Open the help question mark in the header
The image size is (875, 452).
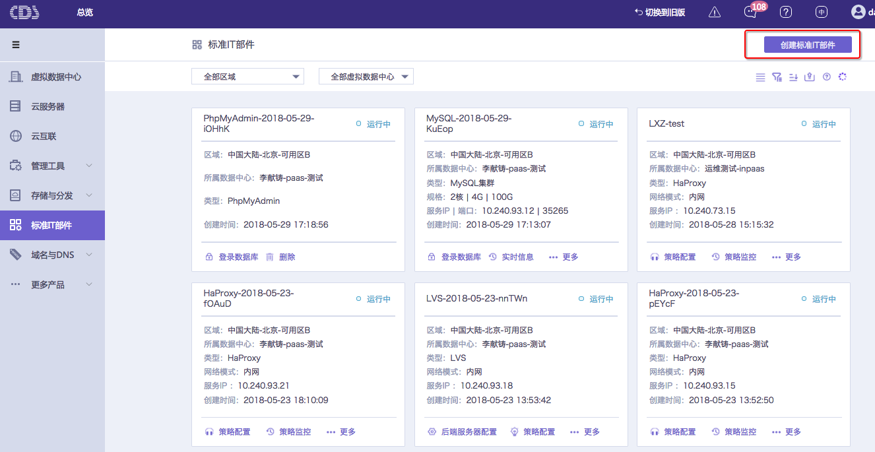786,12
